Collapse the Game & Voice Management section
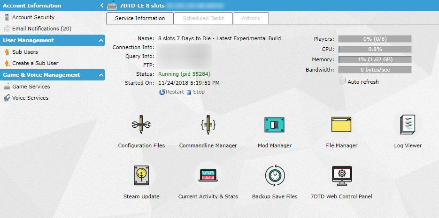The image size is (439, 218). 101,75
